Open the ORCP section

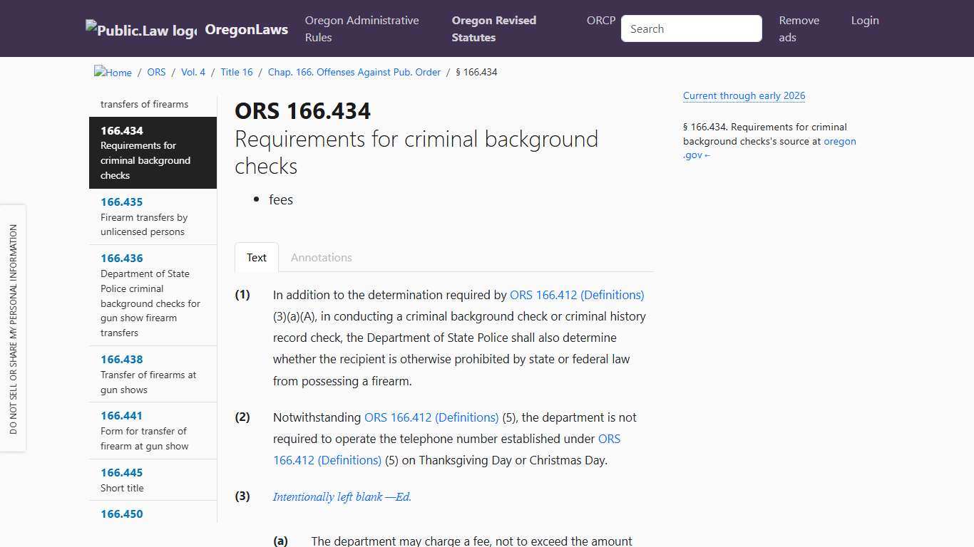[x=600, y=20]
